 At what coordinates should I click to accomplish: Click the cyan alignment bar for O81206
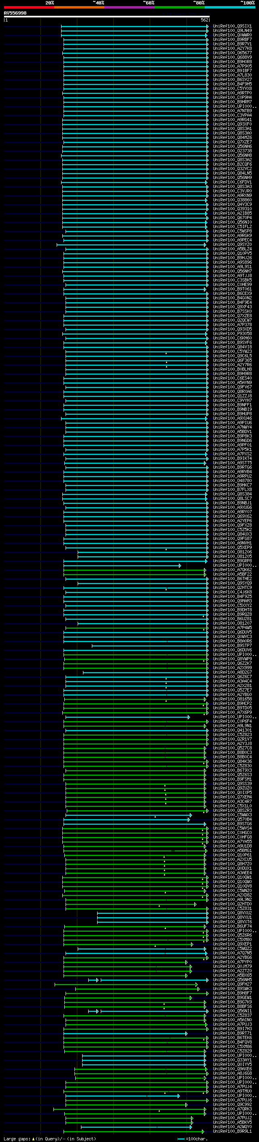pyautogui.click(x=143, y=552)
